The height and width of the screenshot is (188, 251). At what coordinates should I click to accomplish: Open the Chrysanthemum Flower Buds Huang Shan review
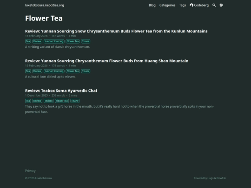pos(106,61)
